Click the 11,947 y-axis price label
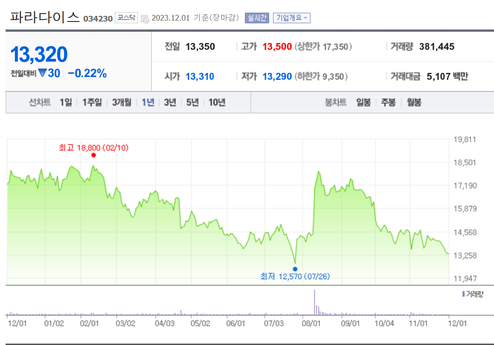This screenshot has height=345, width=494. [x=465, y=278]
